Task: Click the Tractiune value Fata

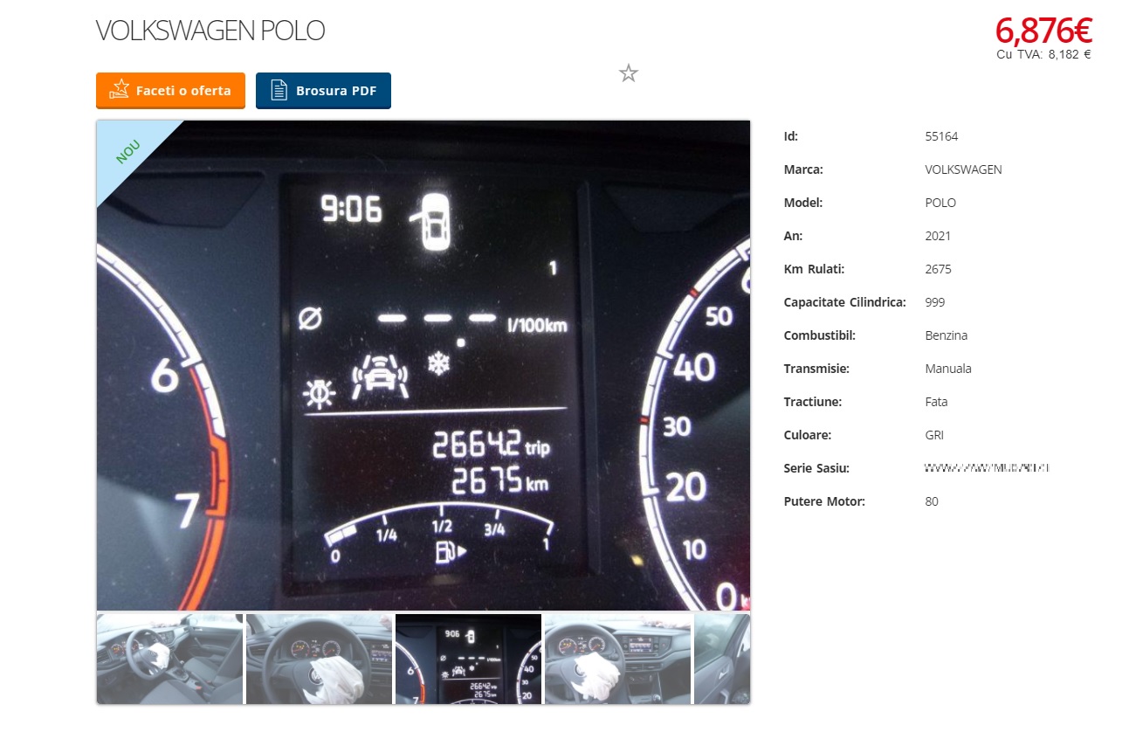Action: coord(936,402)
